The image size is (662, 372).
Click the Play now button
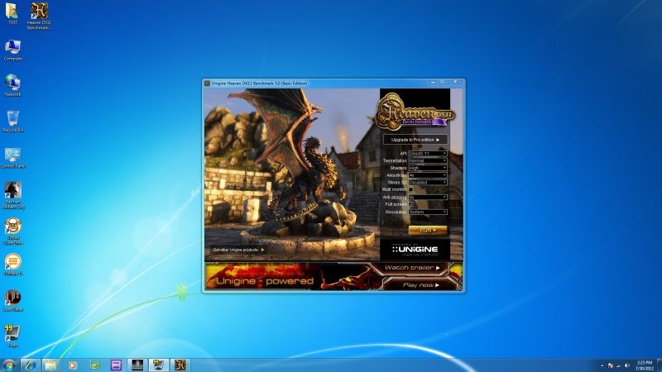click(x=420, y=285)
